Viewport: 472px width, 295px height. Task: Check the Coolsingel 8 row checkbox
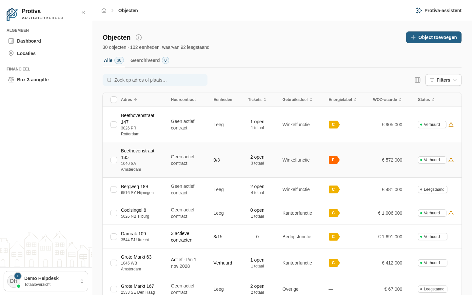(114, 213)
